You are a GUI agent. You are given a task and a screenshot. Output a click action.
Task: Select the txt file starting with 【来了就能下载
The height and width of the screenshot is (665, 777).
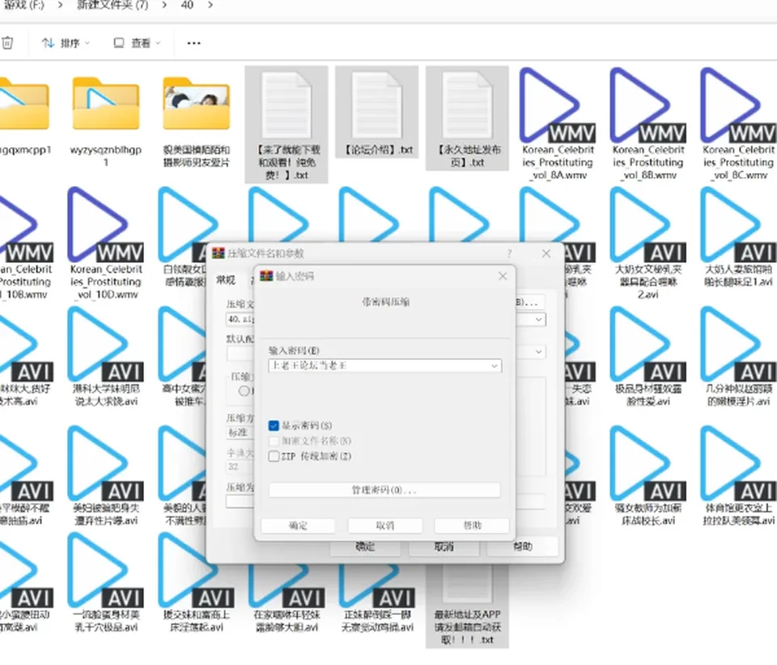(x=287, y=105)
